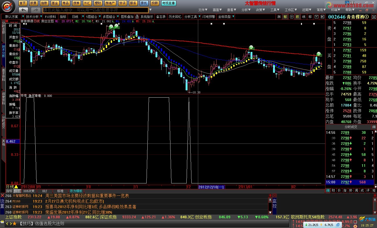Click the Internet Explorer icon in speed widget
This screenshot has height=228, width=377.
338,225
